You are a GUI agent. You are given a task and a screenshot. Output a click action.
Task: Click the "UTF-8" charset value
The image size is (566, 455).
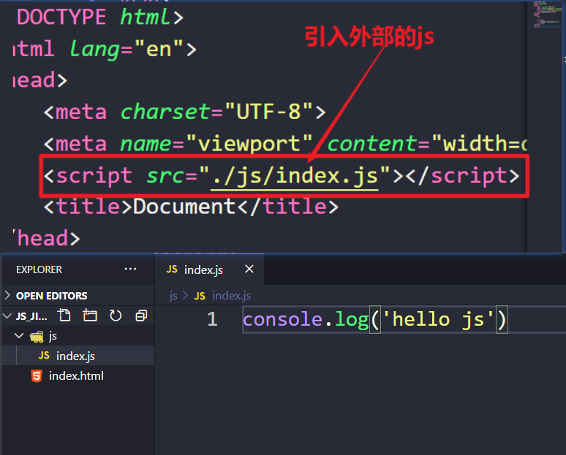(x=268, y=112)
